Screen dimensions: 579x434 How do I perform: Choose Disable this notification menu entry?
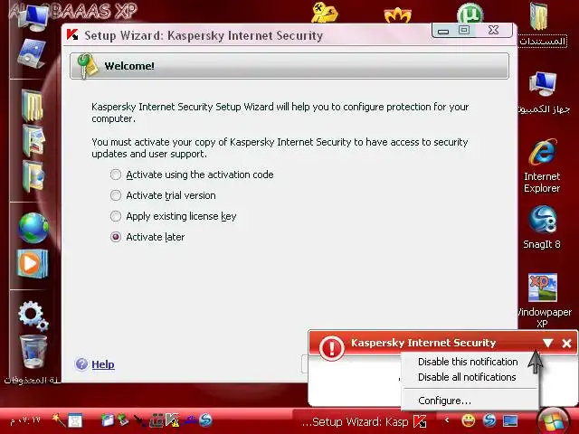[x=468, y=362]
